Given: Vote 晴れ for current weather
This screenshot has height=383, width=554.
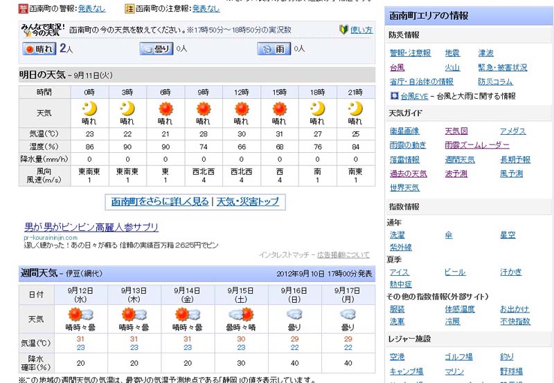Looking at the screenshot, I should point(39,49).
